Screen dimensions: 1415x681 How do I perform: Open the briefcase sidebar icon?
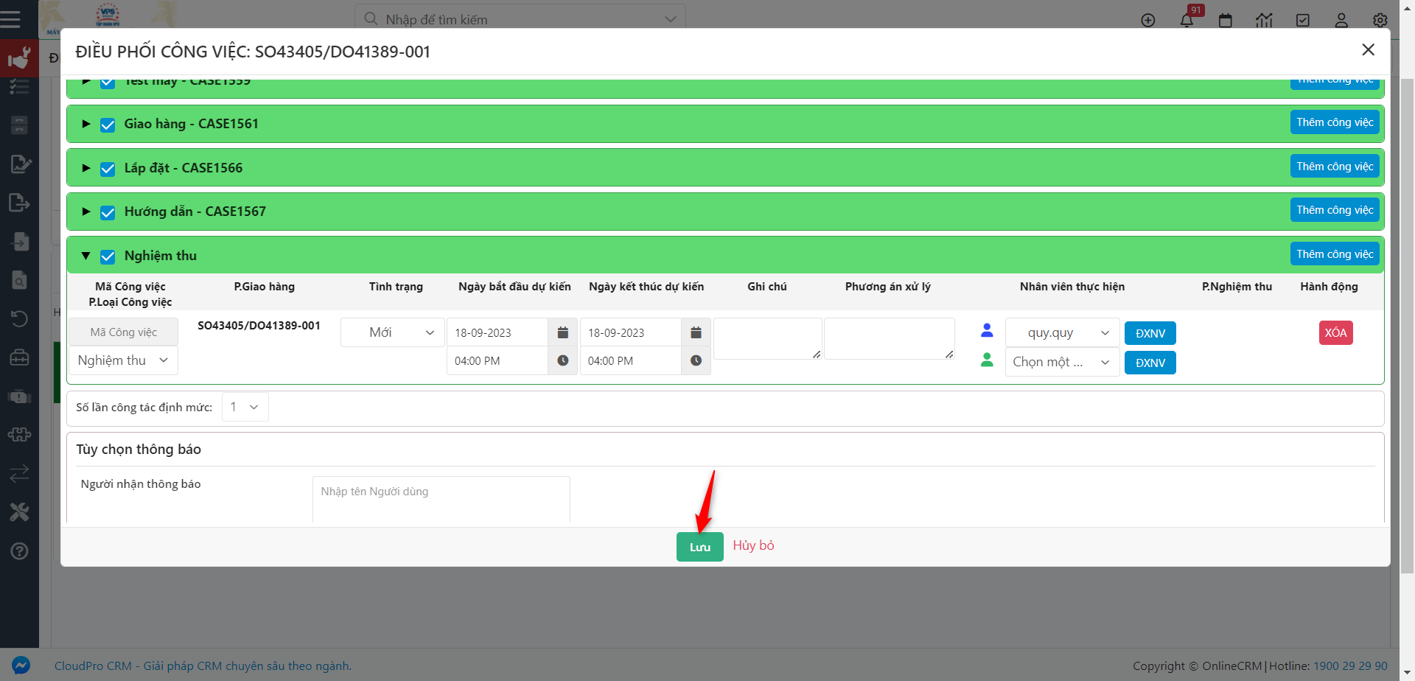click(x=20, y=357)
